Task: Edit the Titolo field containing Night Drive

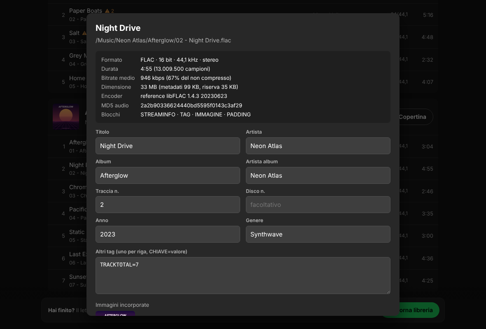Action: click(168, 146)
